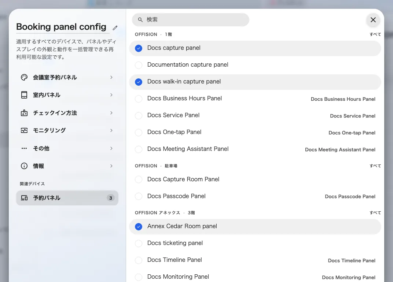Image resolution: width=393 pixels, height=282 pixels.
Task: Click the monitoring icon for モニタリング
Action: 24,130
